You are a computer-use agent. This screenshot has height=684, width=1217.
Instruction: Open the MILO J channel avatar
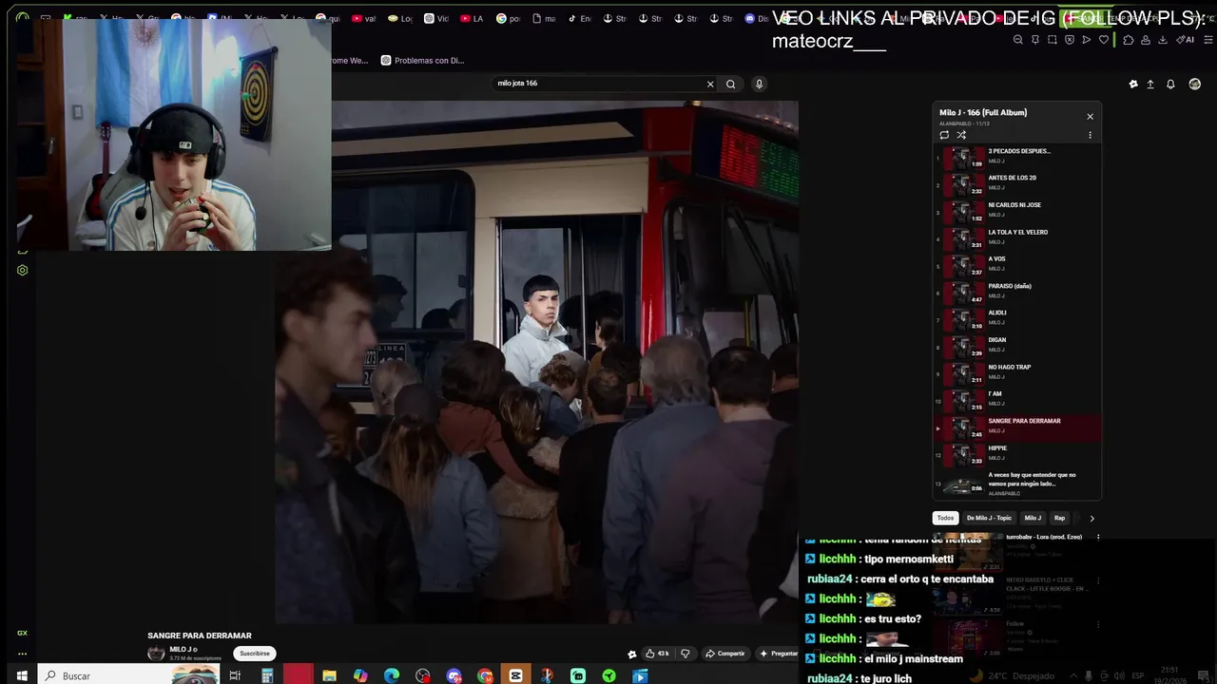point(156,654)
